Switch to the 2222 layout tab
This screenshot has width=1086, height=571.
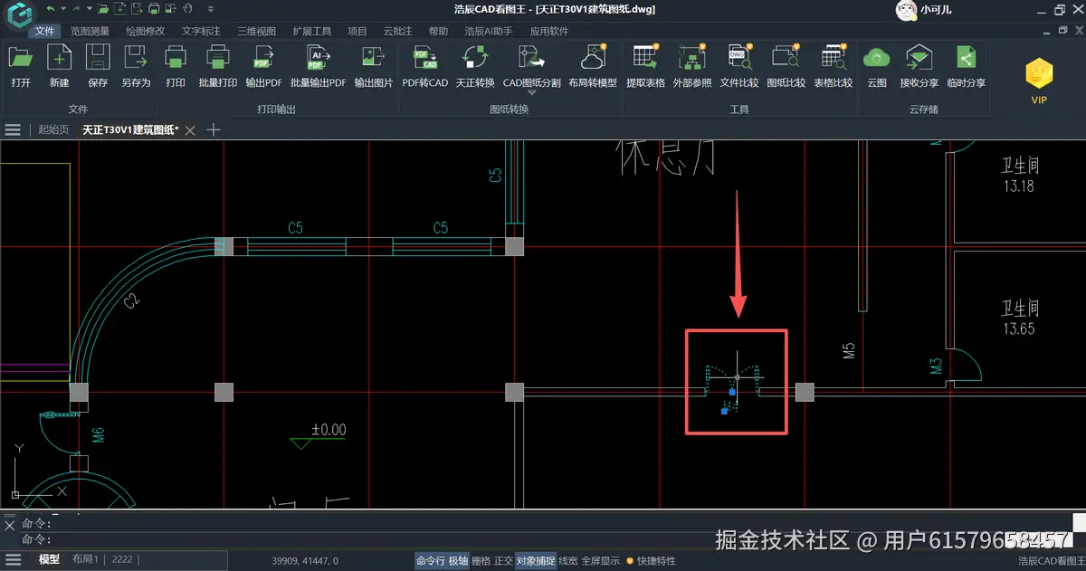(123, 560)
